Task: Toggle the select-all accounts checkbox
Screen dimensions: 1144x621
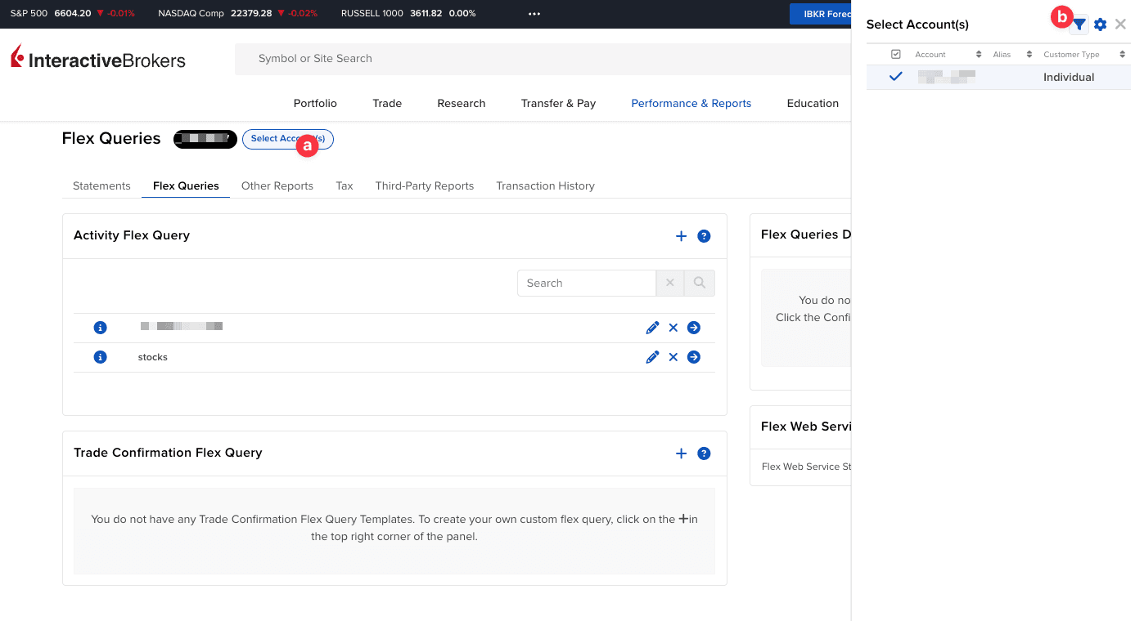Action: [x=896, y=55]
